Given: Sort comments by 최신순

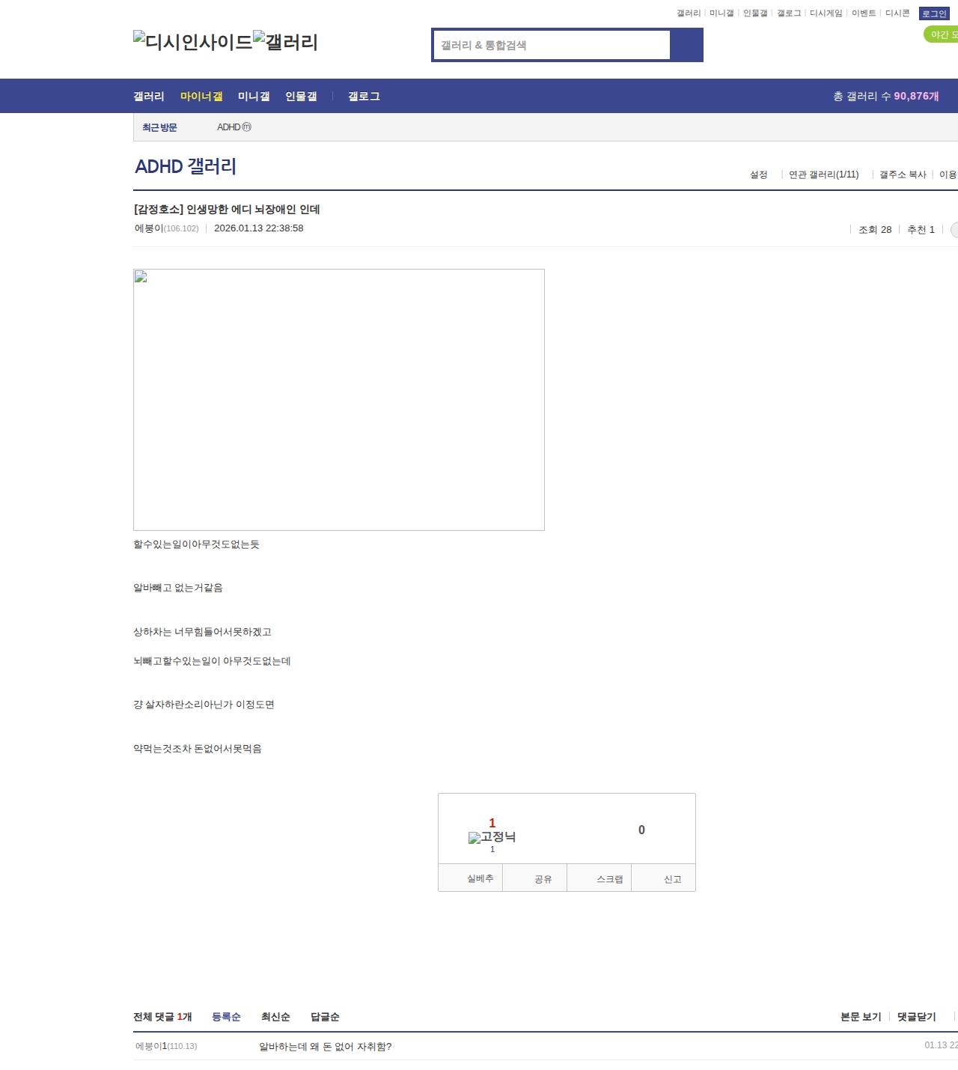Looking at the screenshot, I should coord(275,1017).
